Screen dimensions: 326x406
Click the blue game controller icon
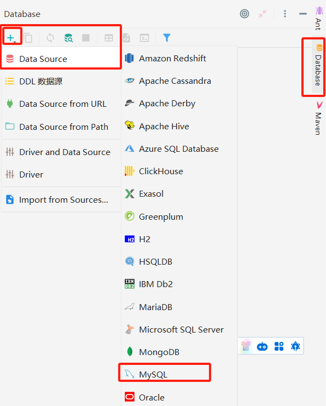click(x=262, y=346)
